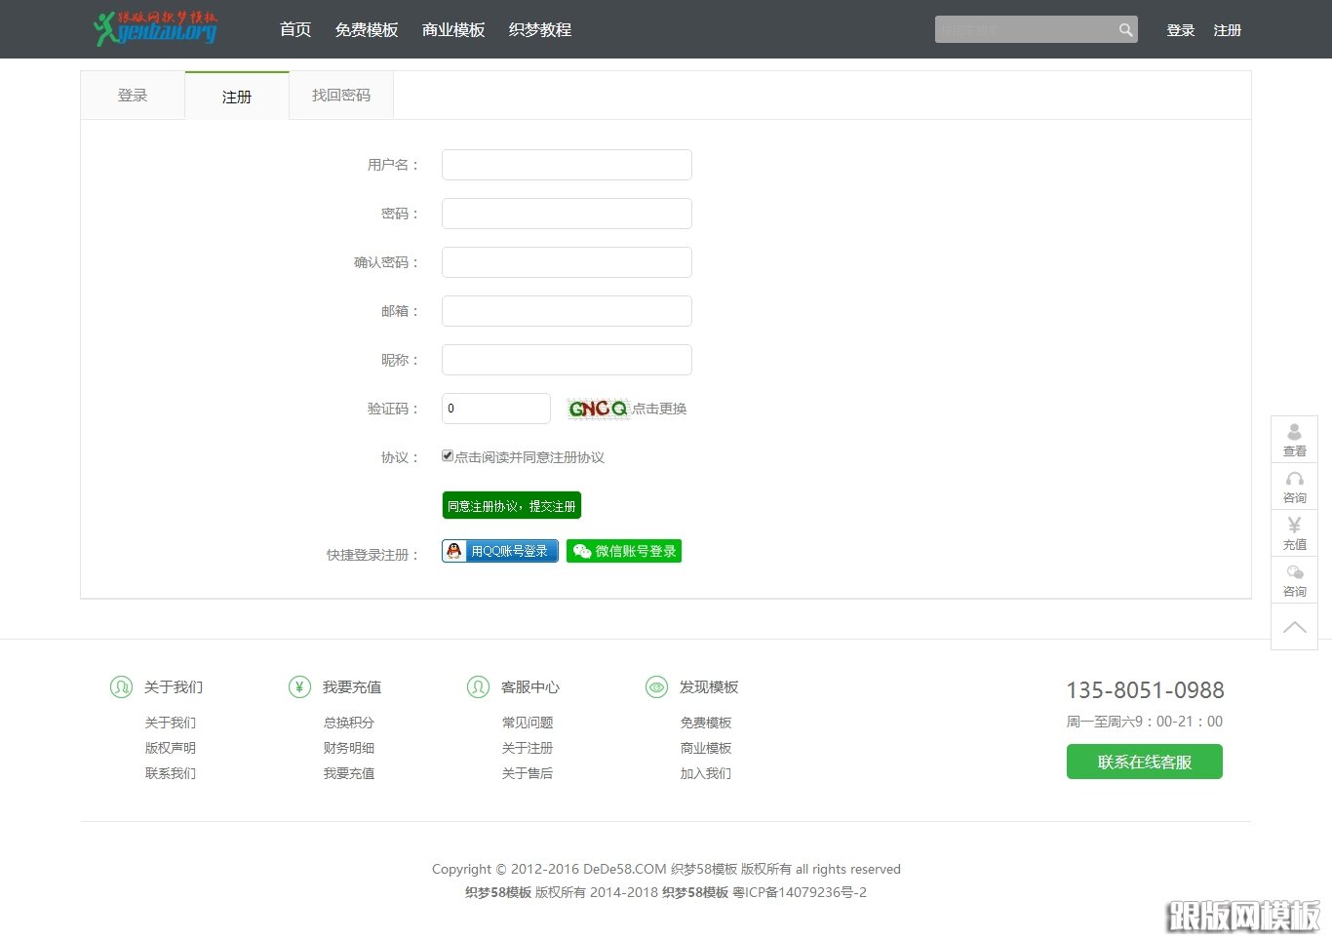The height and width of the screenshot is (939, 1332).
Task: Switch to the 登录 tab
Action: (x=133, y=95)
